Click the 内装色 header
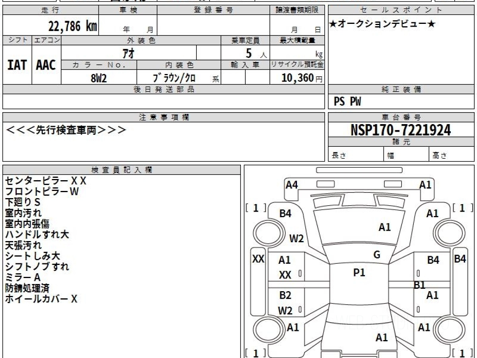Image resolution: width=477 pixels, height=358 pixels. click(x=179, y=65)
